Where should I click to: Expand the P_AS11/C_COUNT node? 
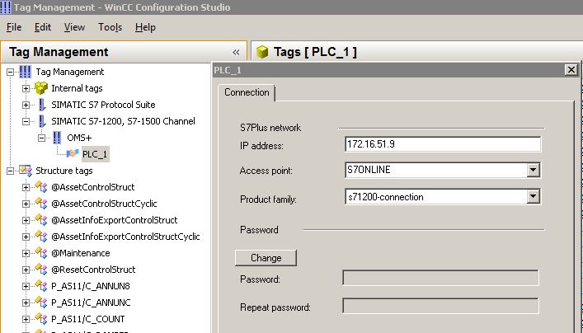[26, 319]
